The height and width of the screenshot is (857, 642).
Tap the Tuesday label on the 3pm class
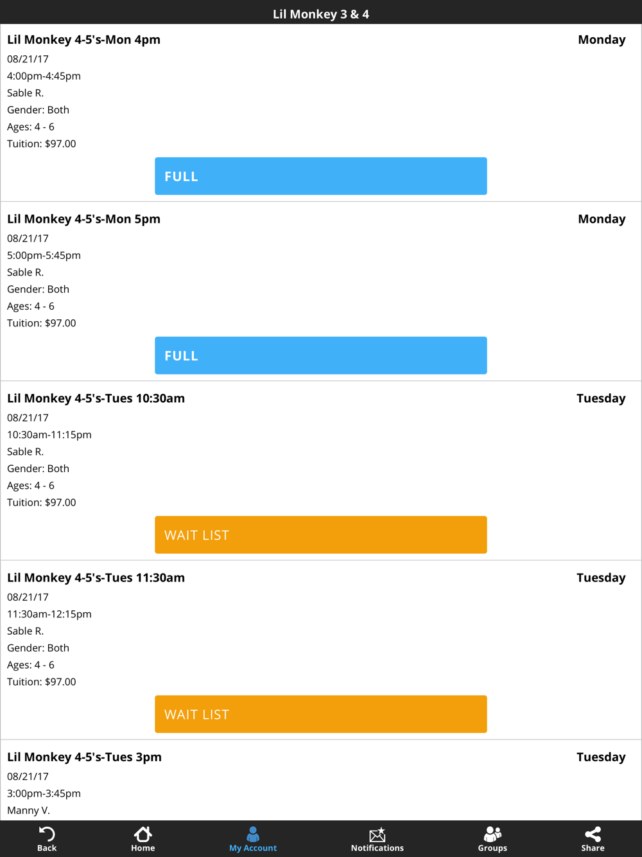(601, 757)
